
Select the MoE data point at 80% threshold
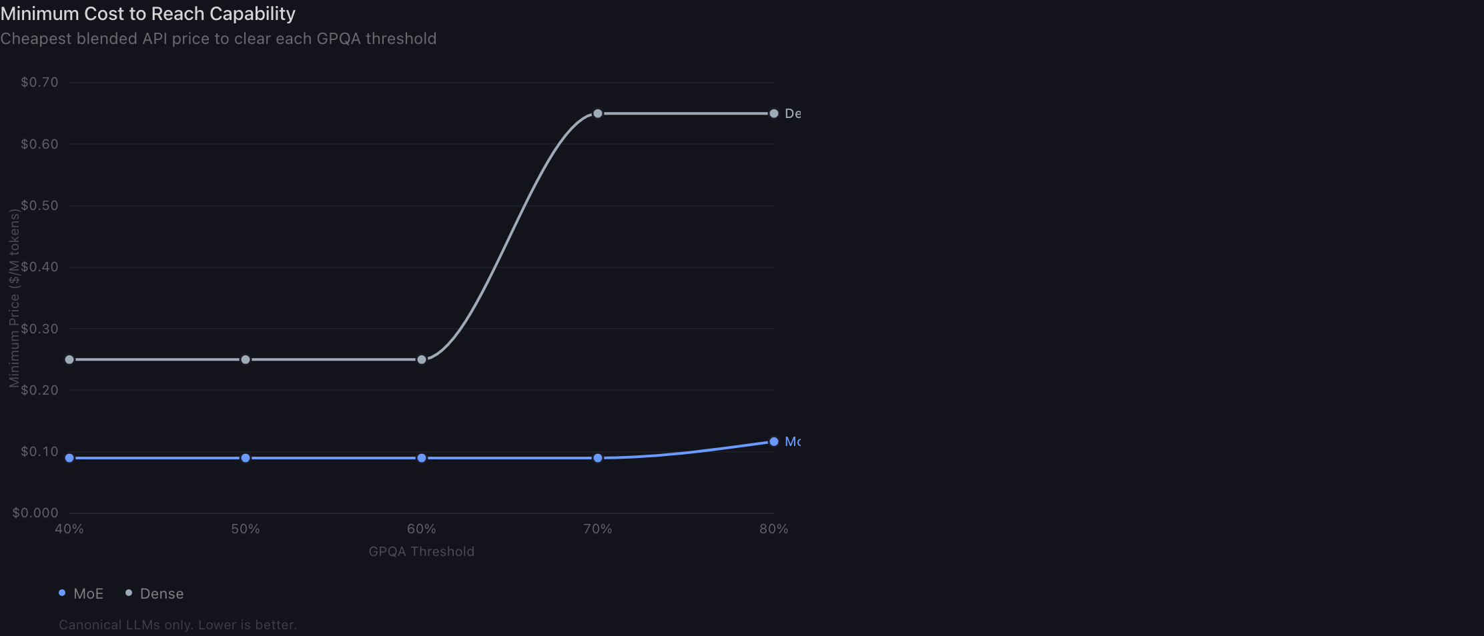[x=774, y=441]
